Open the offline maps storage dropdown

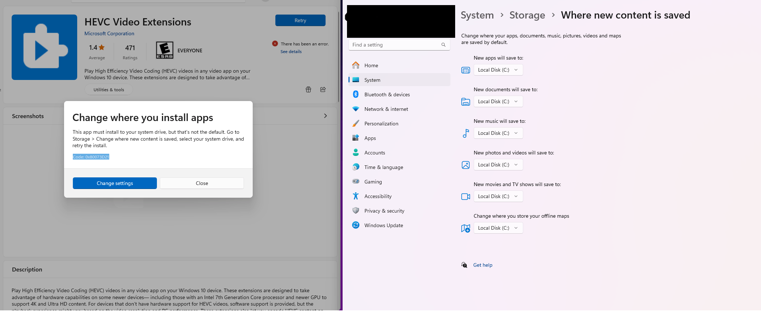coord(498,228)
